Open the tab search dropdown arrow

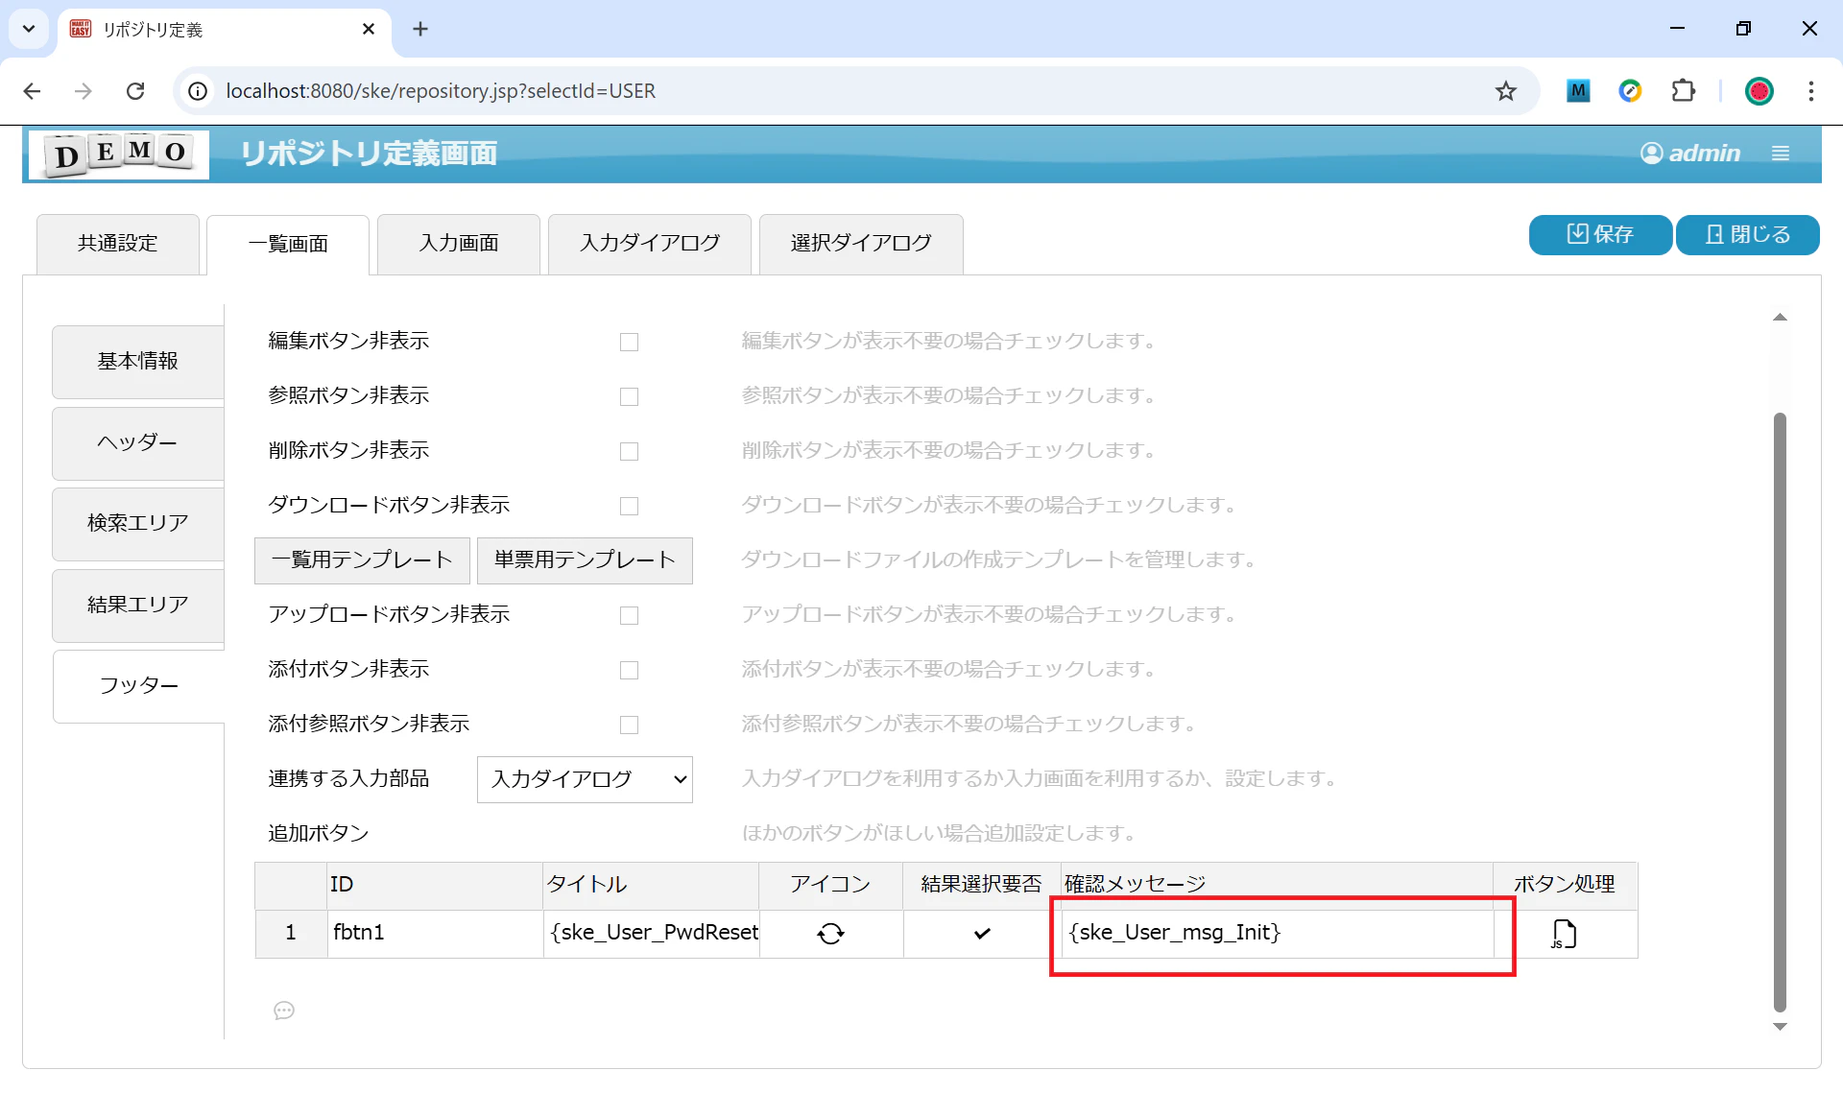tap(29, 29)
